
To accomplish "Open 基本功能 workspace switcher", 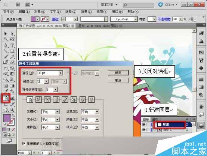I will [x=109, y=5].
